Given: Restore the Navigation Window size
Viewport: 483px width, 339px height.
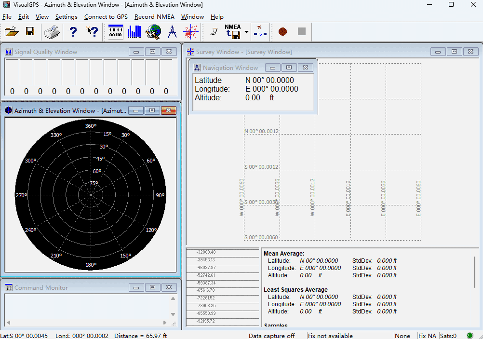Looking at the screenshot, I should pyautogui.click(x=289, y=68).
